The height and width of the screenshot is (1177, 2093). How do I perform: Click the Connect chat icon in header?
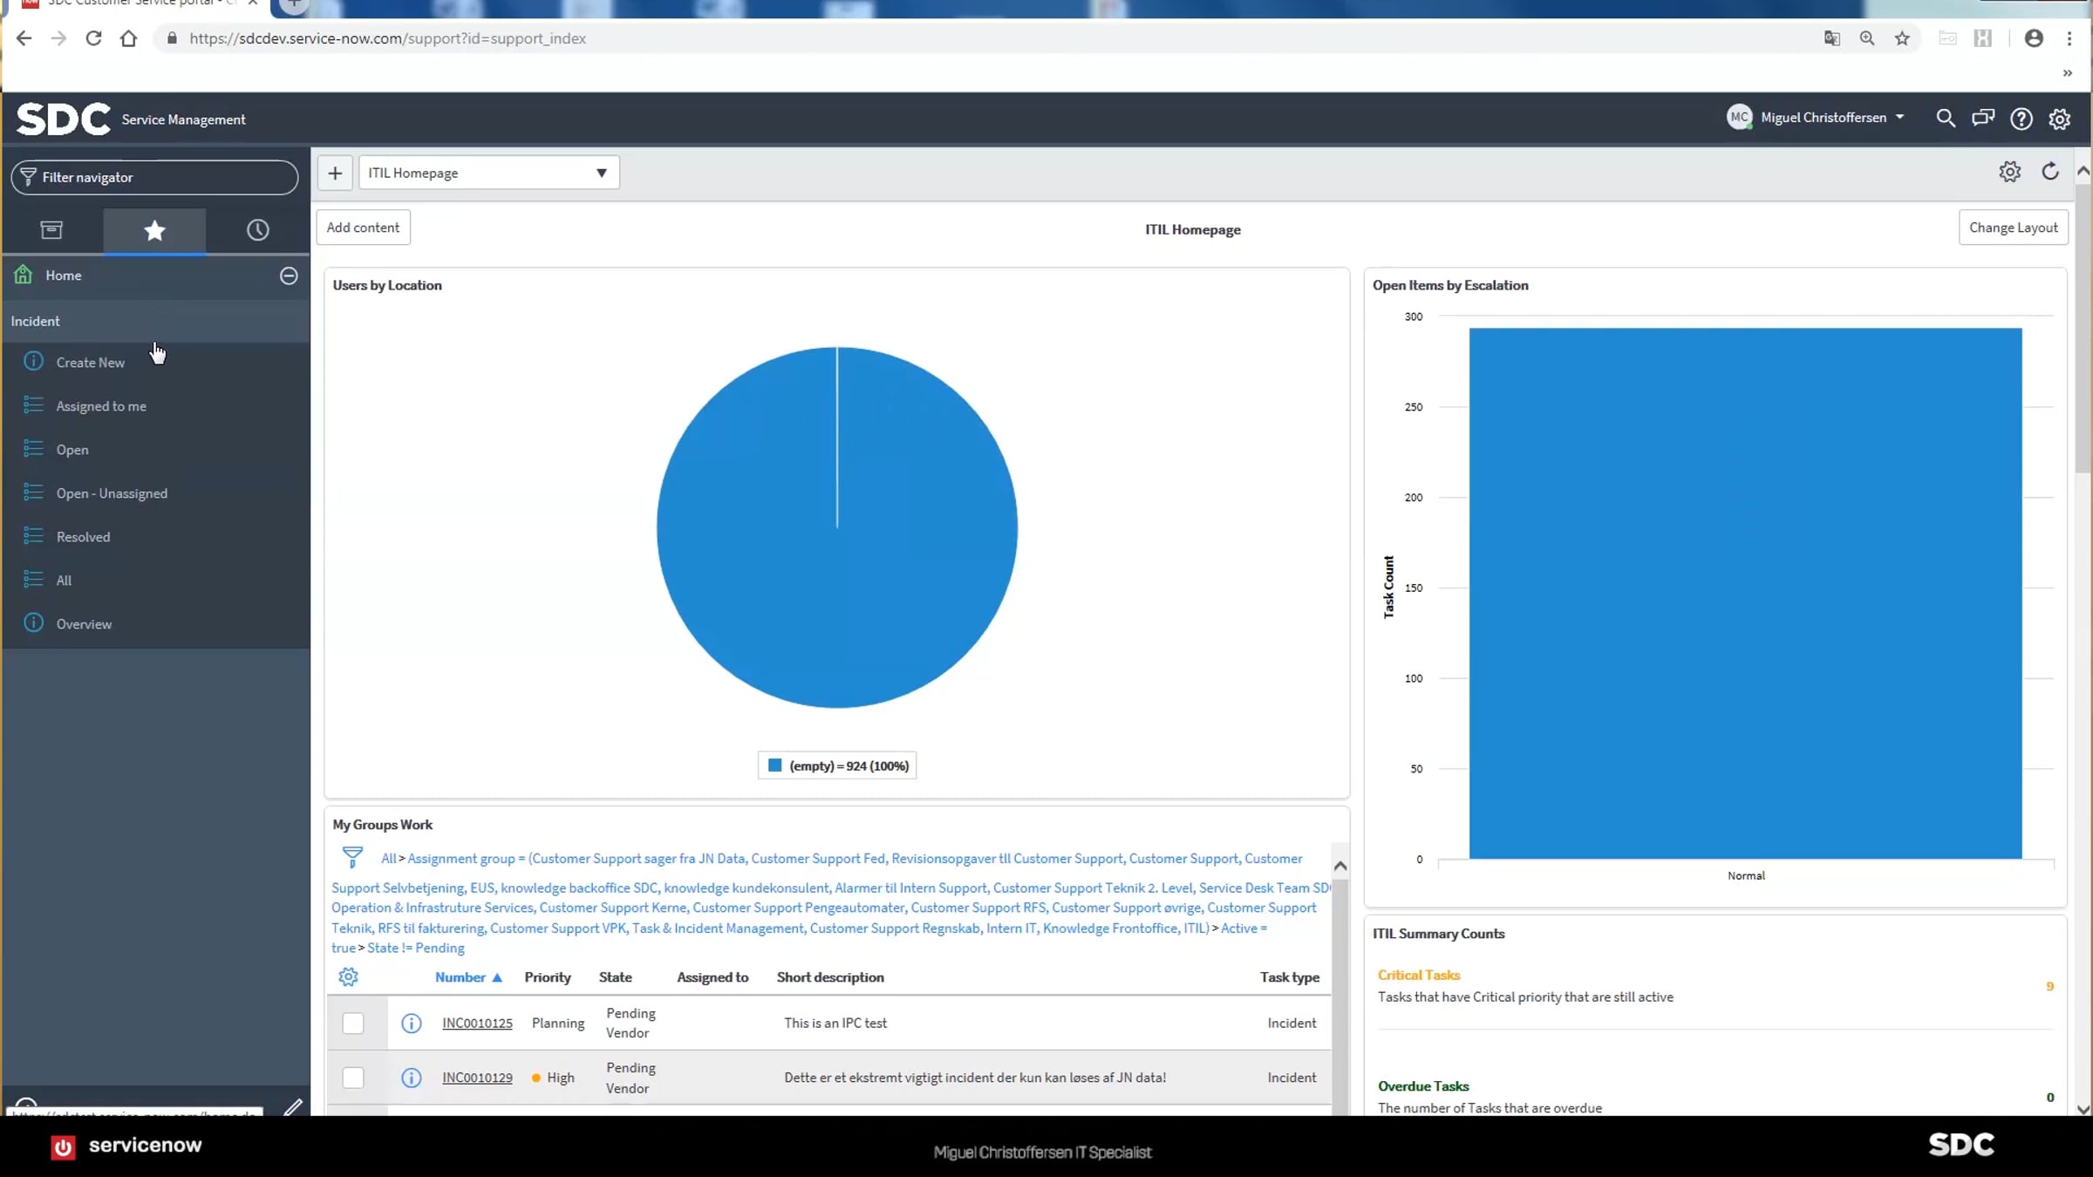tap(1983, 118)
